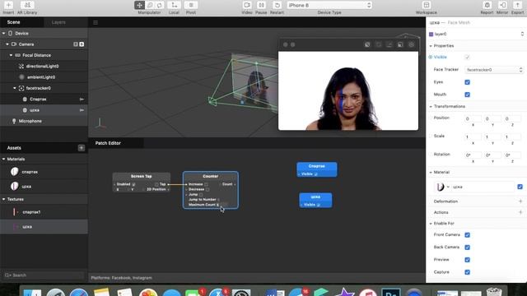
Task: Toggle the Mouth checkbox
Action: (x=467, y=95)
